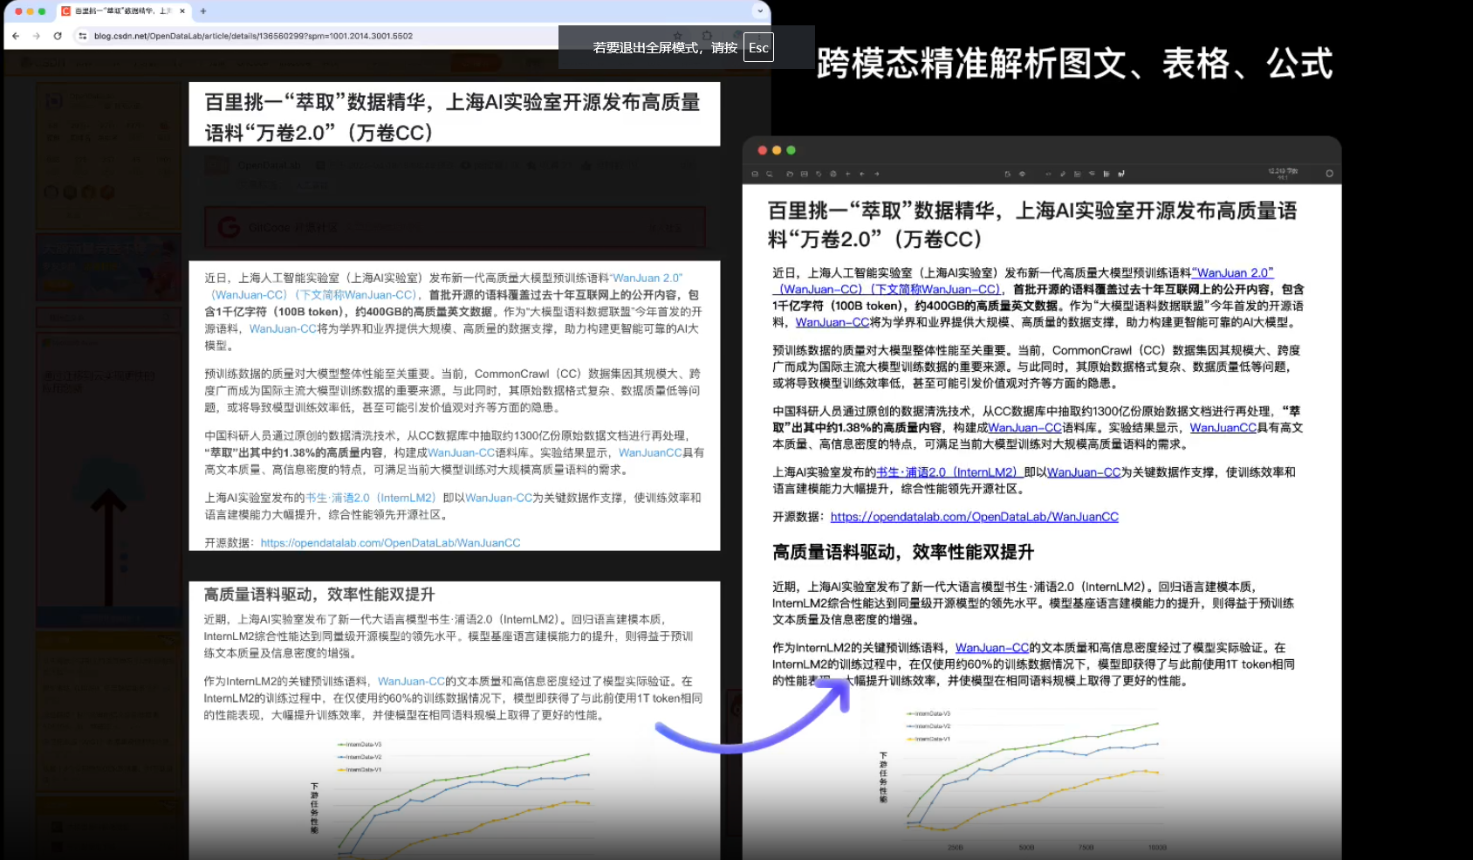
Task: Click editor heading 高质量语料驱动，效率性能双提升
Action: pos(903,552)
